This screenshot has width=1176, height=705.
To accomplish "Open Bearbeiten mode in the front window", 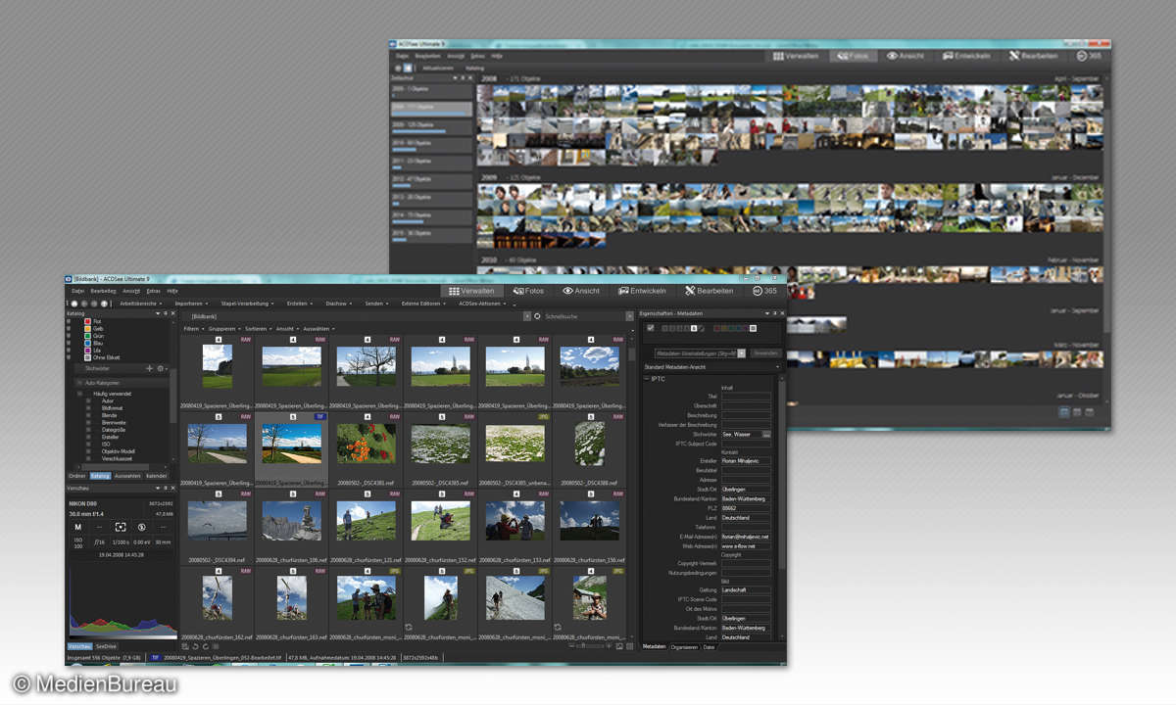I will [709, 291].
